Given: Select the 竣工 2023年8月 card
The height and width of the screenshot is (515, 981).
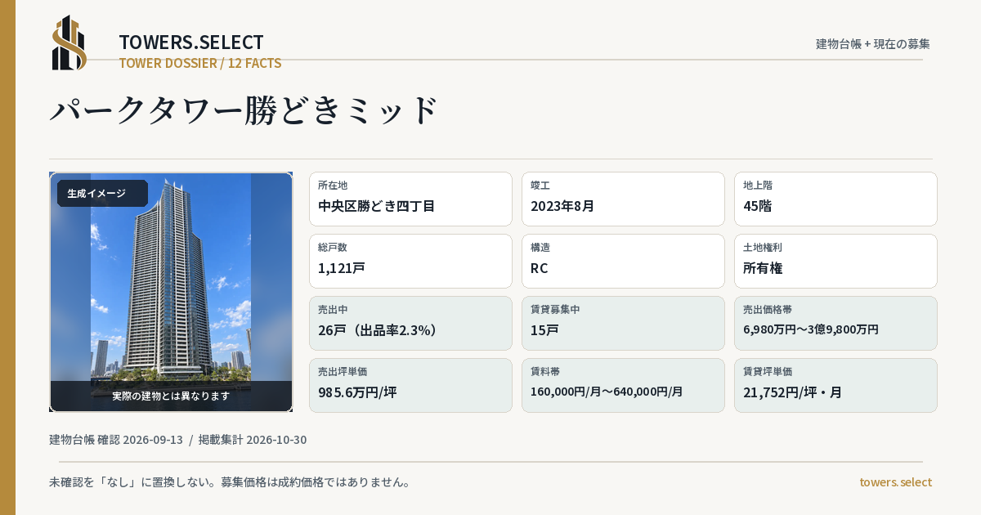Looking at the screenshot, I should point(623,199).
